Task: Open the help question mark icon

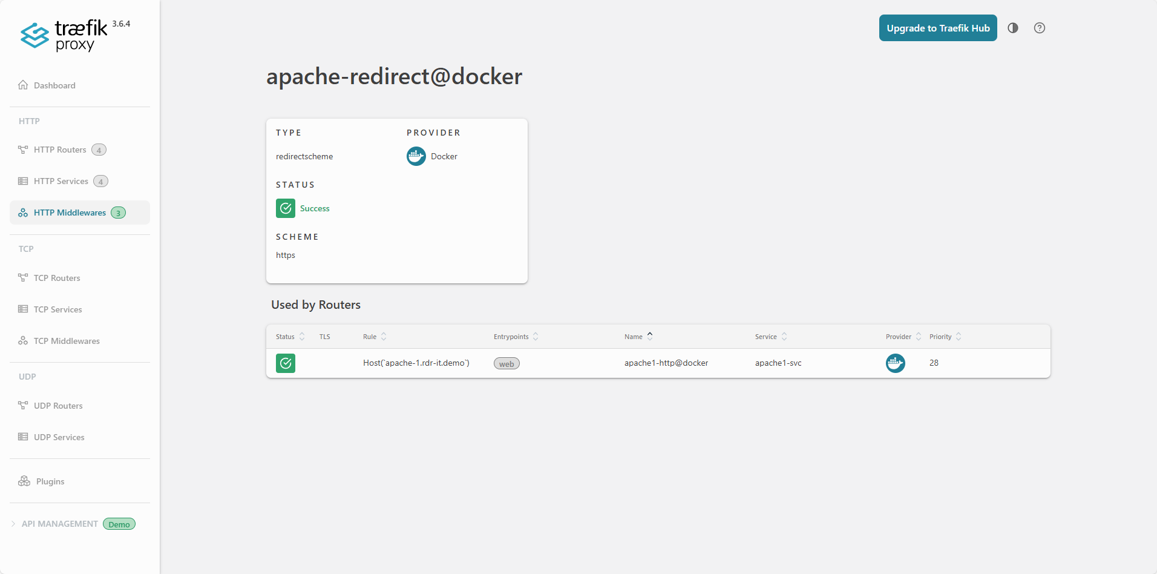Action: coord(1039,28)
